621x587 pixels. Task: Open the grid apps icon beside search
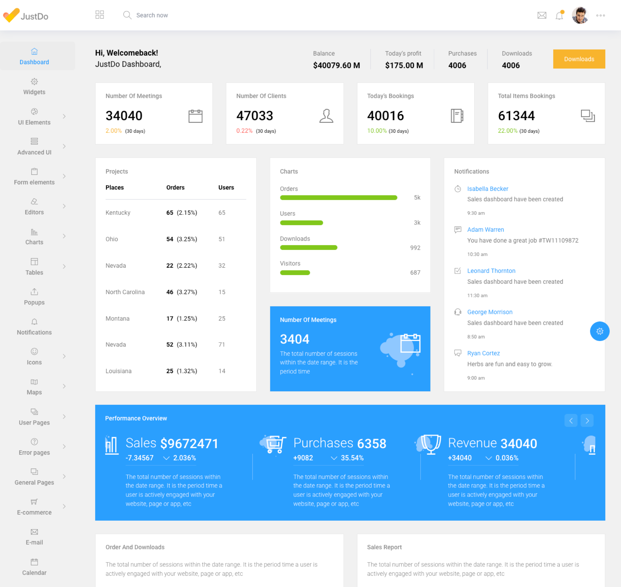pyautogui.click(x=100, y=15)
